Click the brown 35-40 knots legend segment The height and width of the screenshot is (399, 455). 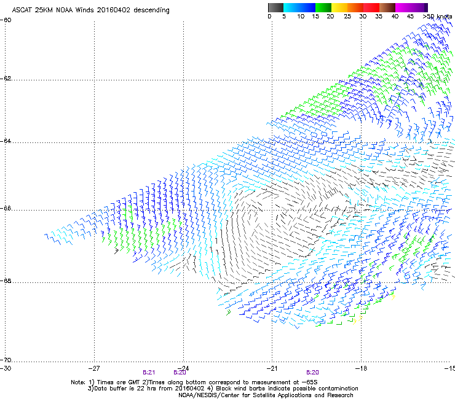click(x=387, y=7)
